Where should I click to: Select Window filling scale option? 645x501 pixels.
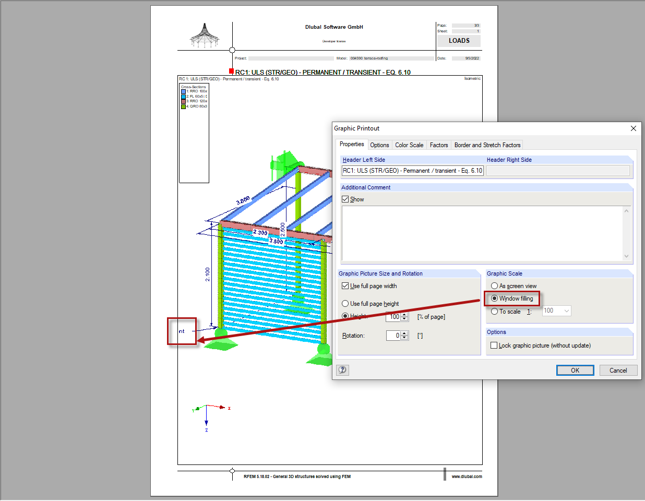pos(494,299)
